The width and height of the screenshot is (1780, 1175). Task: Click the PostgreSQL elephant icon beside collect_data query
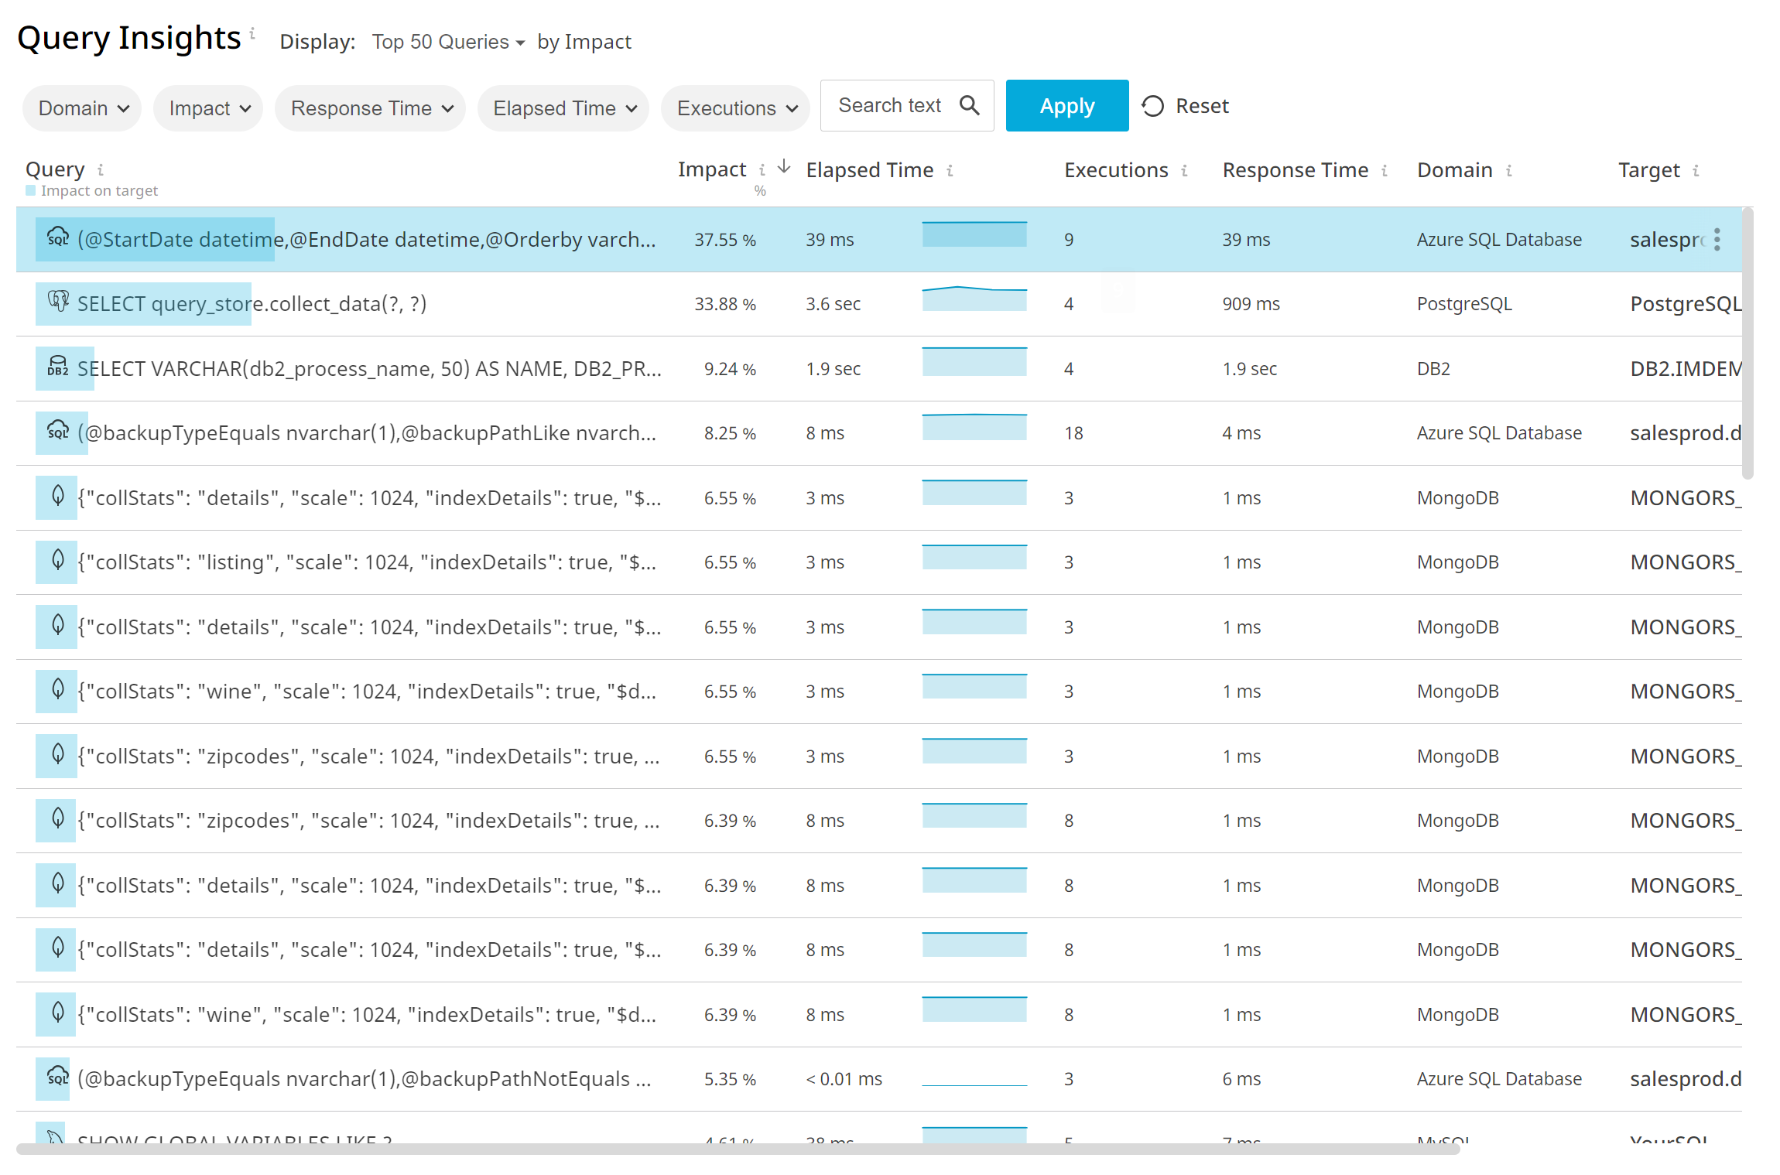(x=58, y=302)
